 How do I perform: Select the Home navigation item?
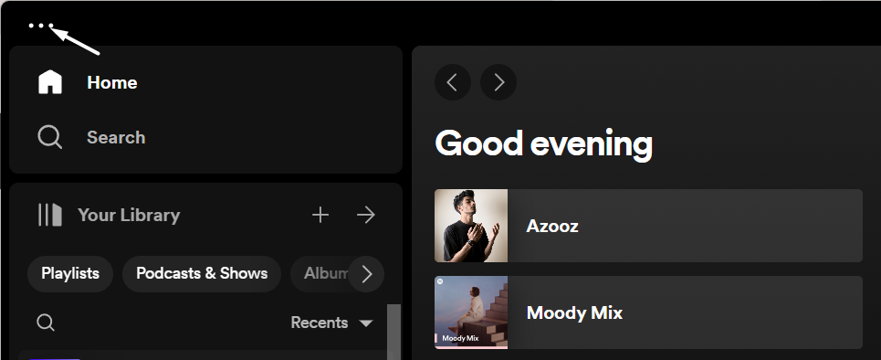[88, 82]
